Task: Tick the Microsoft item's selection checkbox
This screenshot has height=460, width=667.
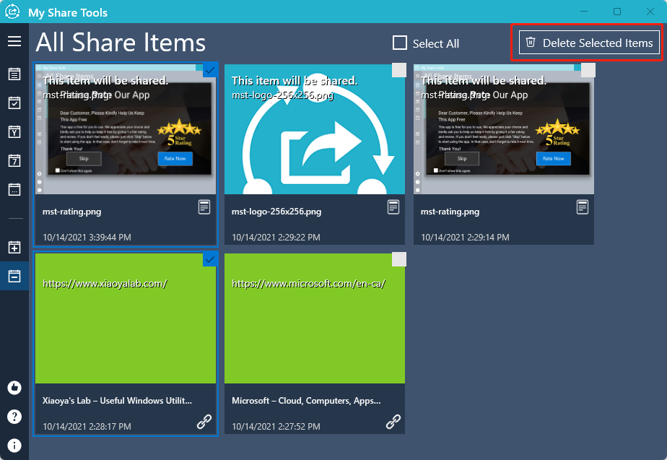Action: click(398, 259)
